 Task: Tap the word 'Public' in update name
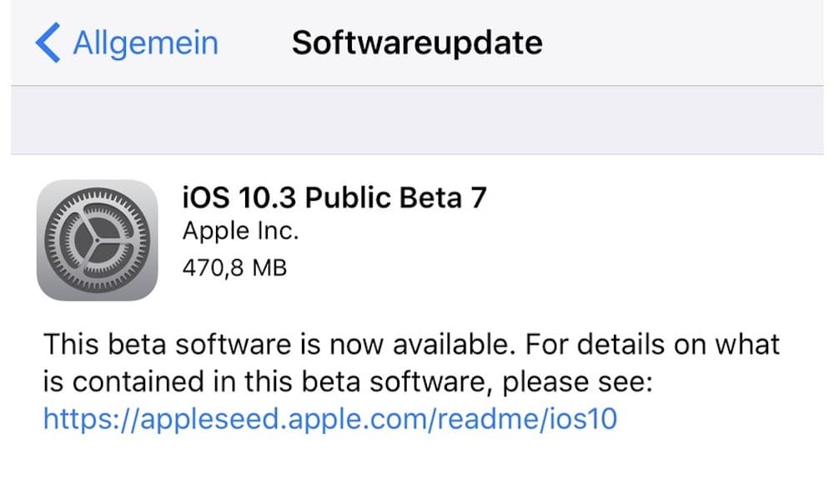(348, 197)
